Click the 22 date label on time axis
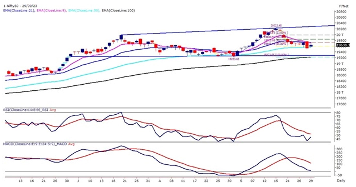This screenshot has height=187, width=356. point(206,180)
